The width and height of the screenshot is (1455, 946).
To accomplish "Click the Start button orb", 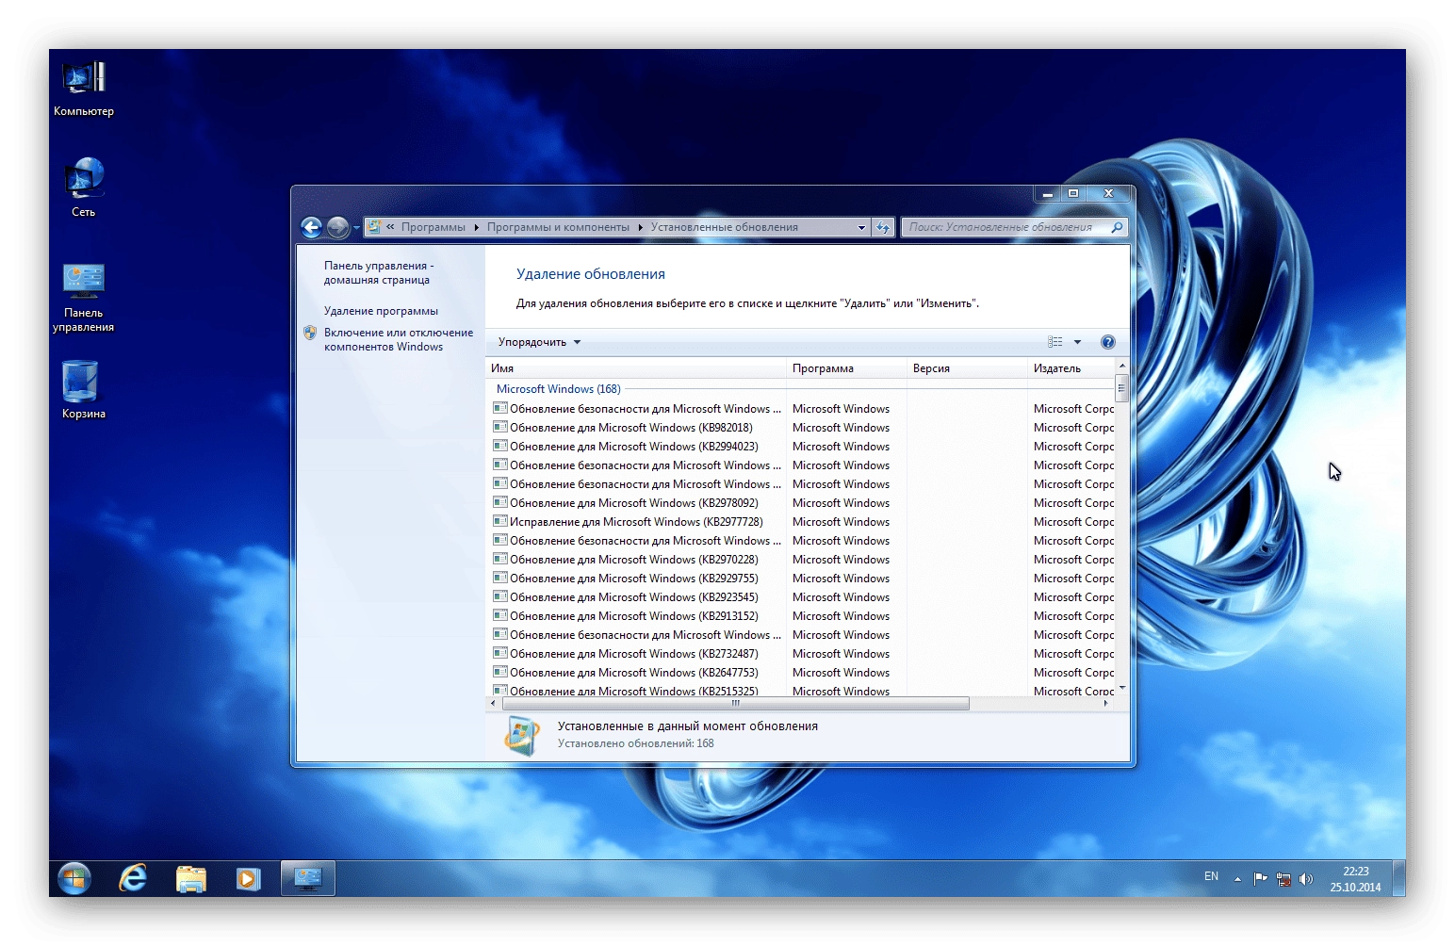I will click(74, 878).
